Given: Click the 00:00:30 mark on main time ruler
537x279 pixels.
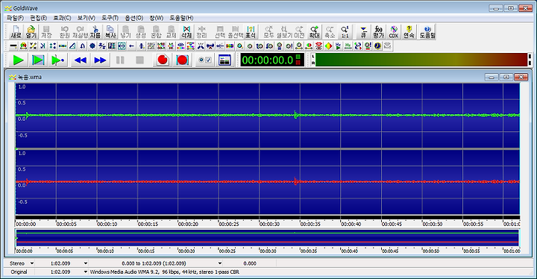Looking at the screenshot, I should pyautogui.click(x=269, y=224).
